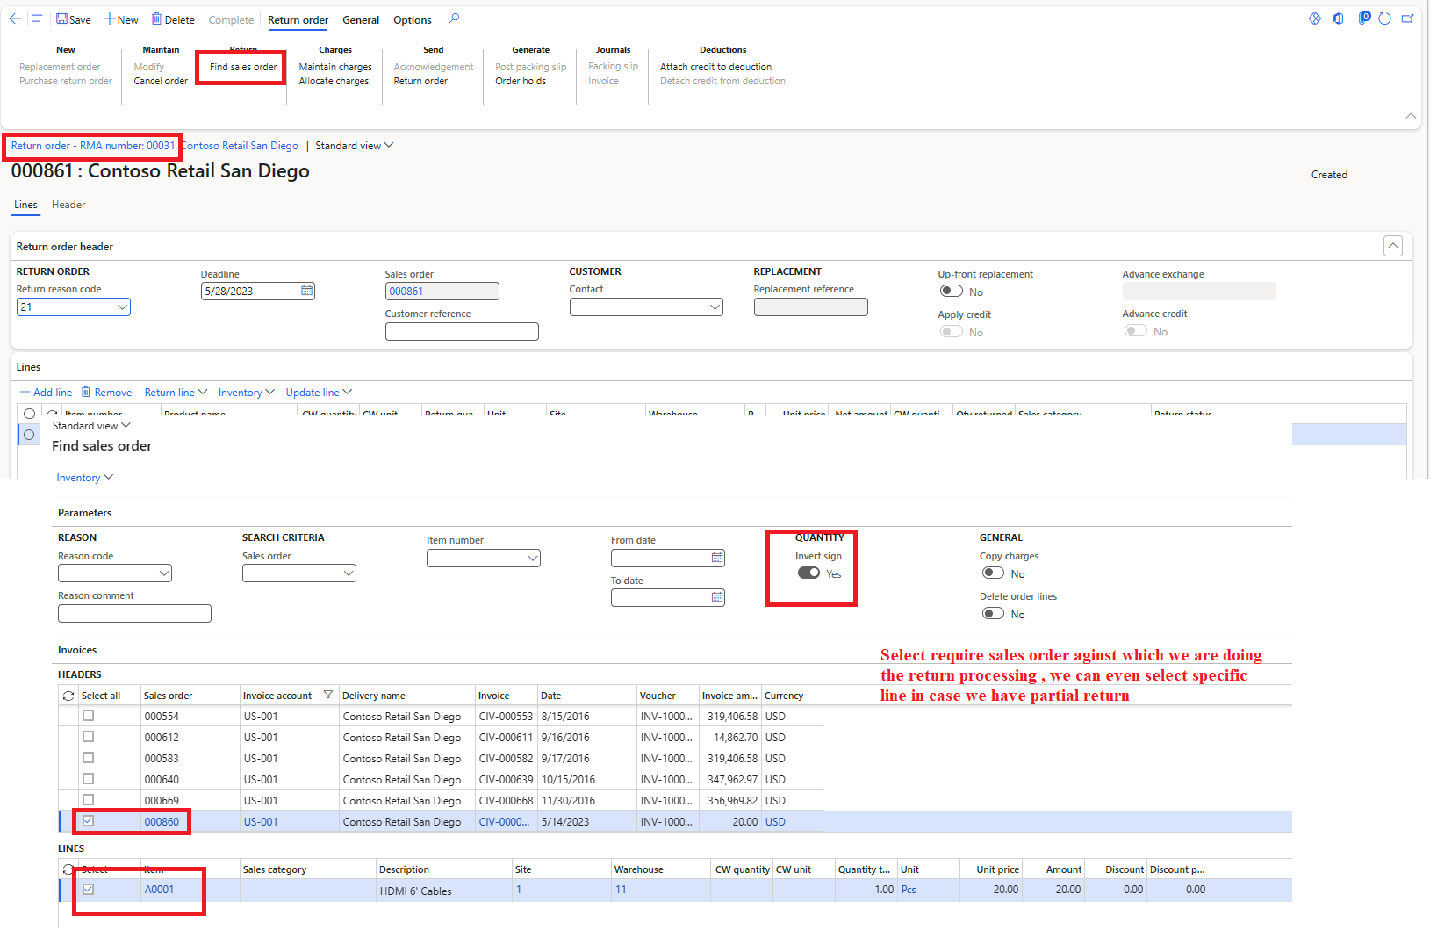Create a record with the New icon
Viewport: 1430px width, 945px height.
(x=120, y=19)
